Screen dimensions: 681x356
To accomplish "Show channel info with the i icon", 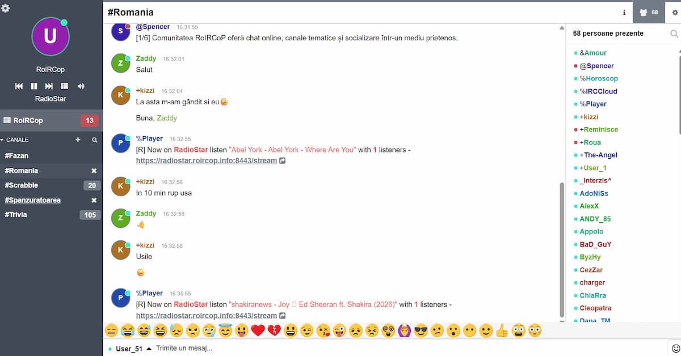I will (x=624, y=12).
